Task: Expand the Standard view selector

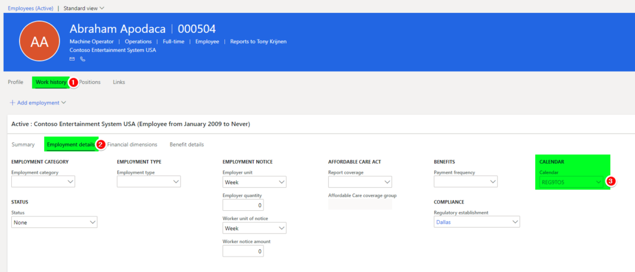Action: 84,7
